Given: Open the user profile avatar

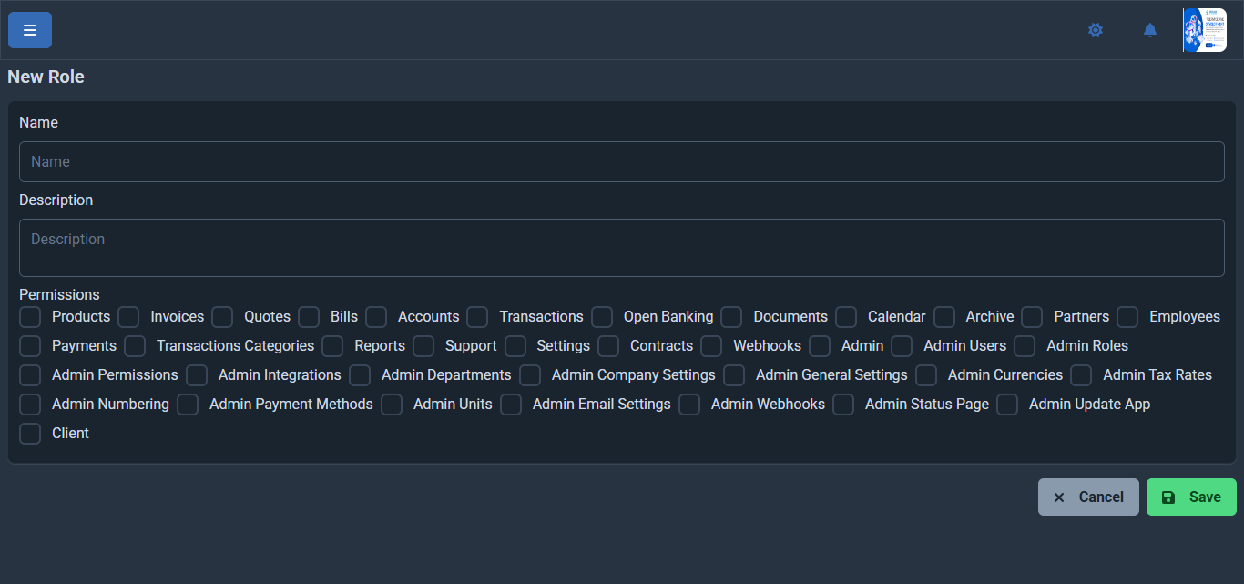Looking at the screenshot, I should [x=1204, y=30].
